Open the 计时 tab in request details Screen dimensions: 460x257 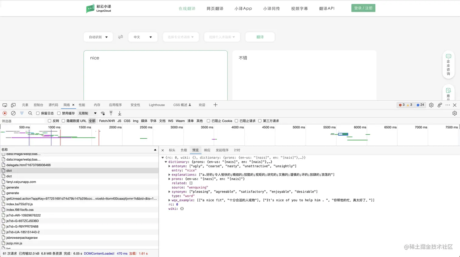tap(237, 150)
